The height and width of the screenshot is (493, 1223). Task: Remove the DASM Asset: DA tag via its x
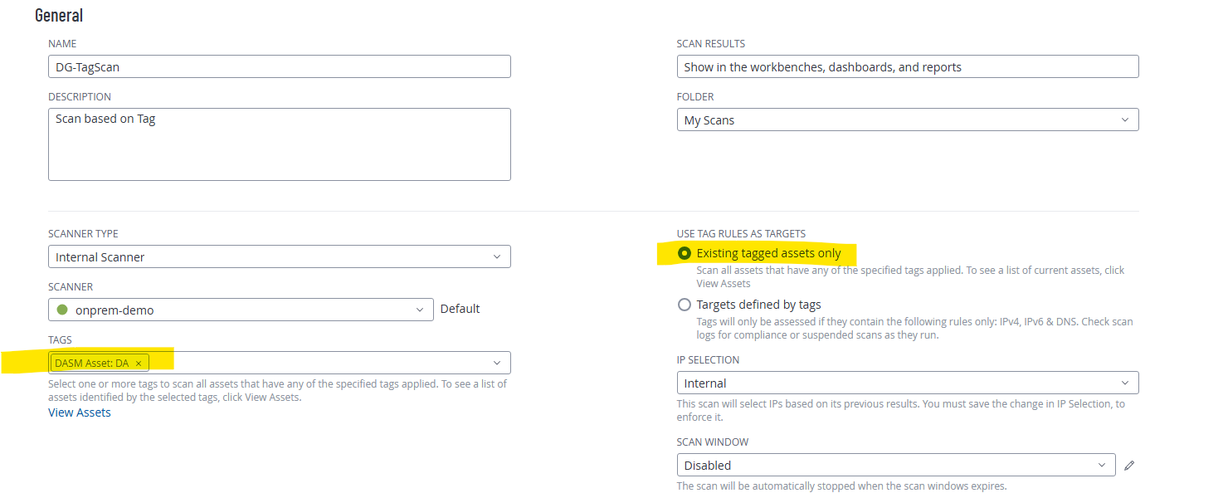pyautogui.click(x=139, y=364)
